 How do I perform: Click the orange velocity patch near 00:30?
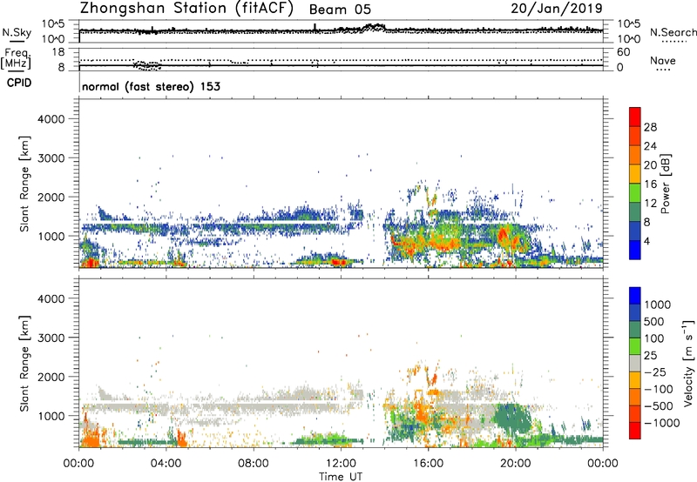(91, 436)
